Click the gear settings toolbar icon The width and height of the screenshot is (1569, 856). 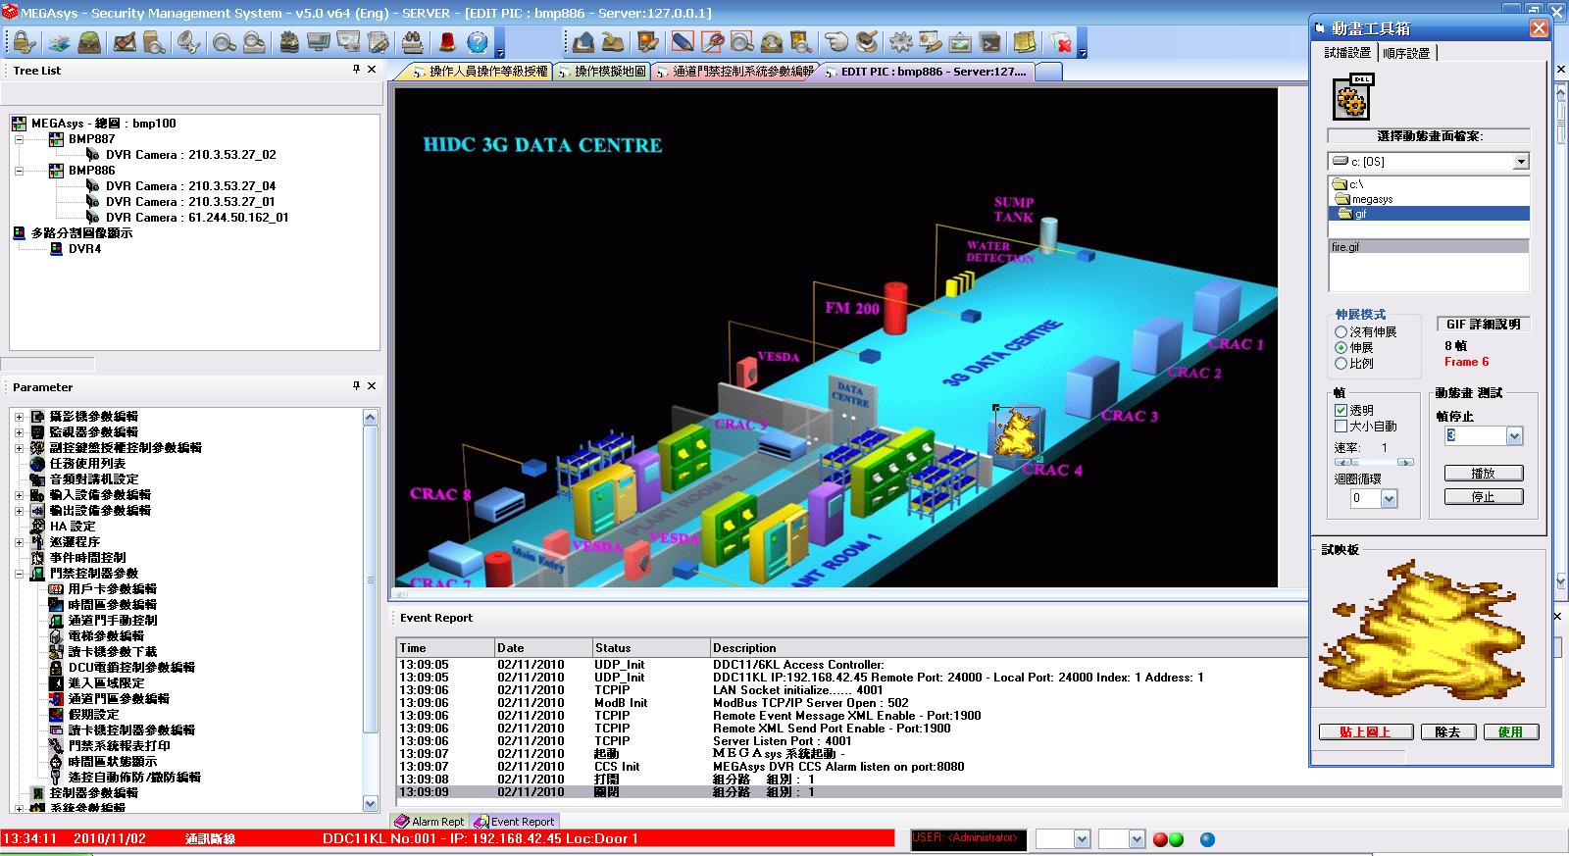[x=900, y=42]
